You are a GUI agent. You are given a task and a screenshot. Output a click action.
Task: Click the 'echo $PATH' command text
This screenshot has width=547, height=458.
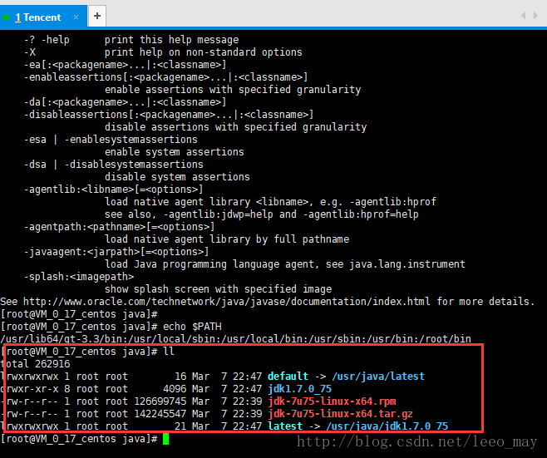[x=192, y=327]
